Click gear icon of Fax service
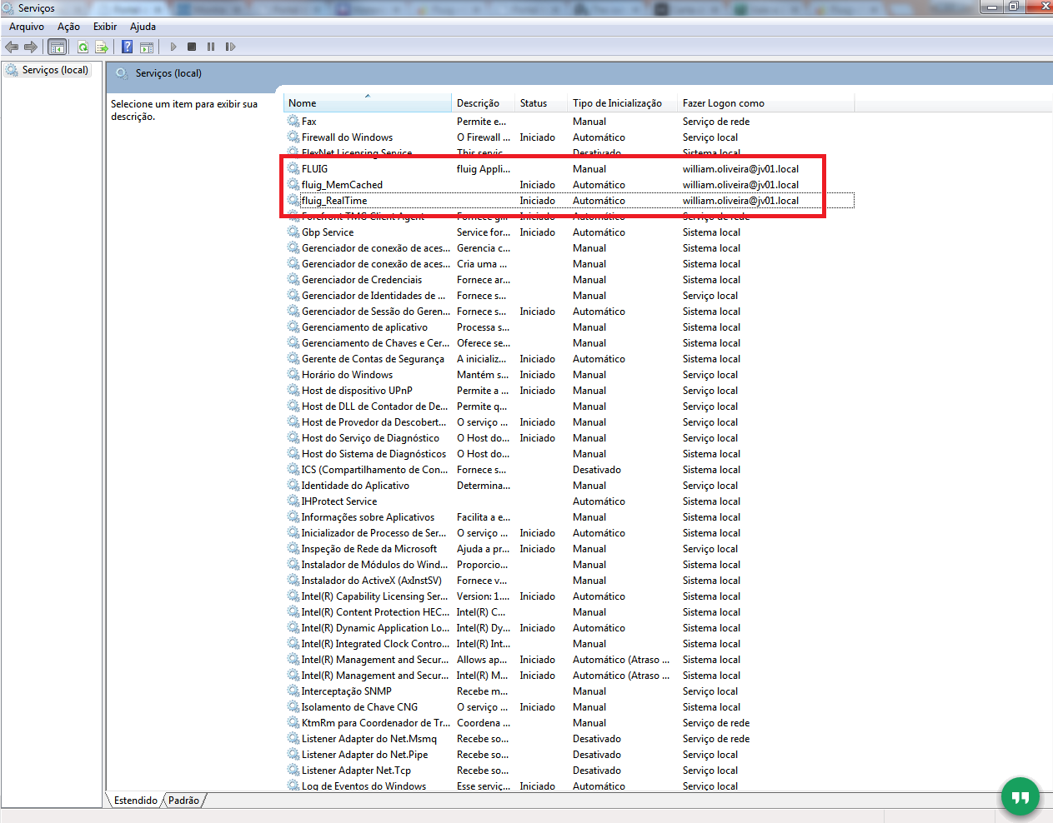The width and height of the screenshot is (1053, 823). (x=293, y=121)
